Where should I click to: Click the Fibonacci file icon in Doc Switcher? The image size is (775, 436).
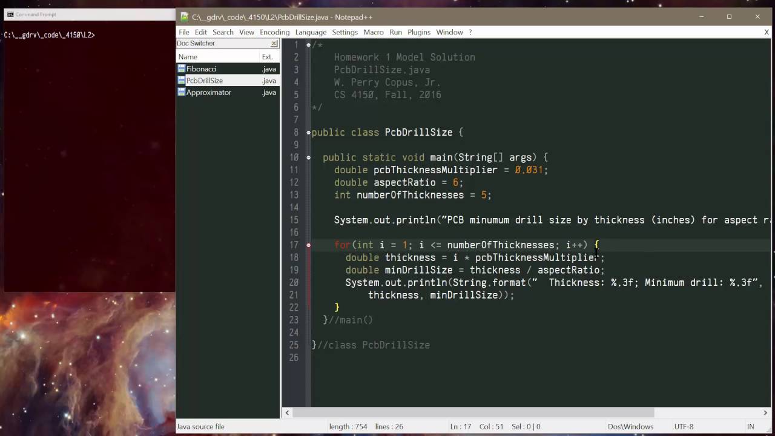(181, 69)
